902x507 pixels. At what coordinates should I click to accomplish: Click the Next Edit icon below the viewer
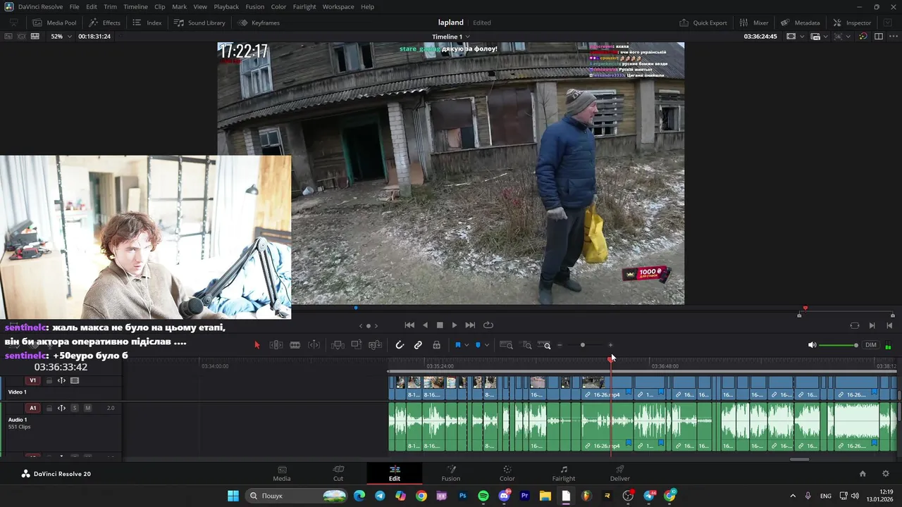[x=872, y=325]
